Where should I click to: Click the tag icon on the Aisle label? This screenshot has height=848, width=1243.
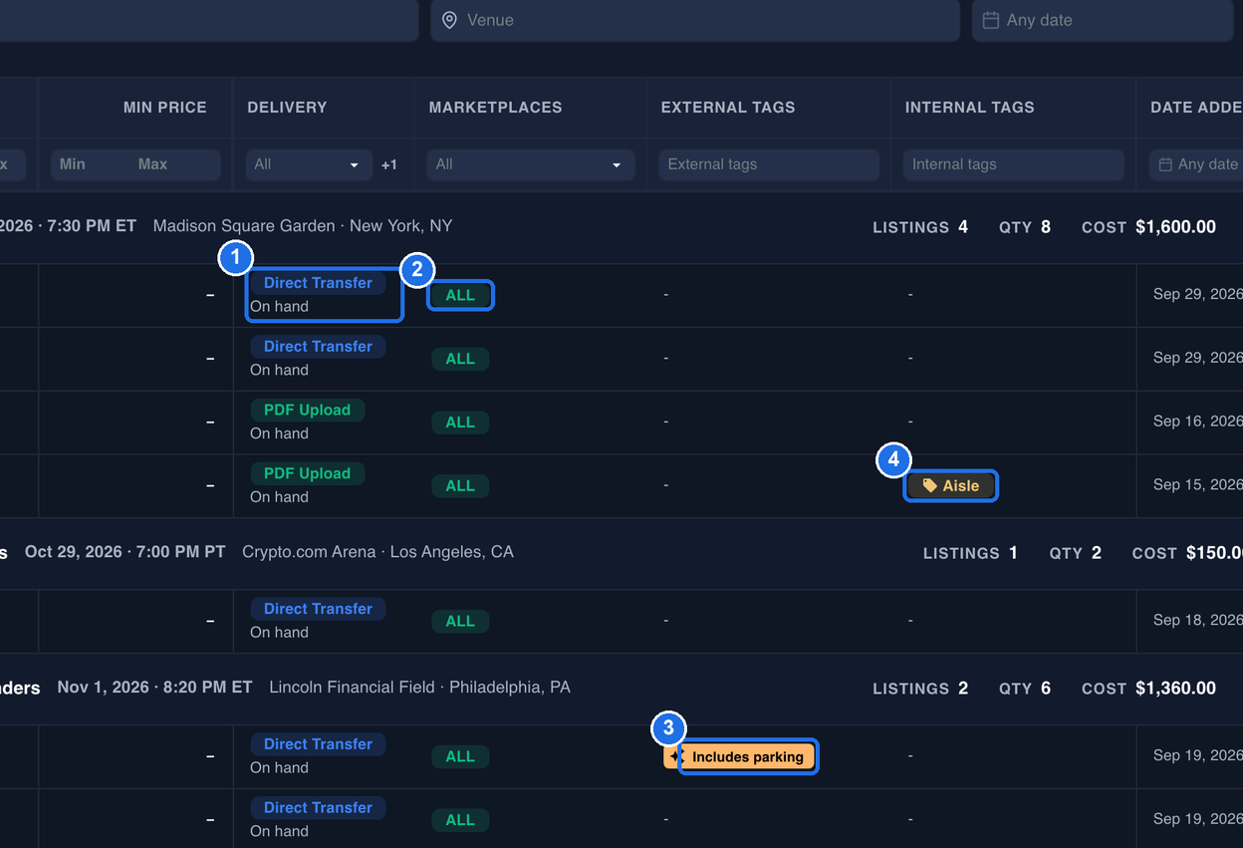tap(930, 485)
